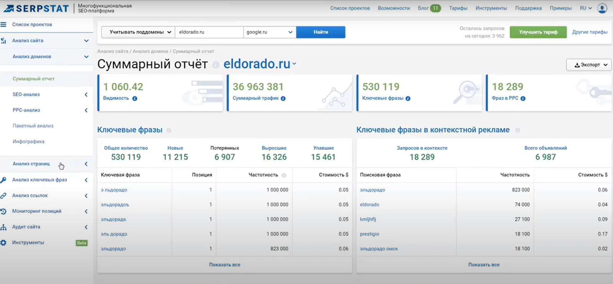
Task: Click the Blog counter badge 11
Action: [x=435, y=8]
